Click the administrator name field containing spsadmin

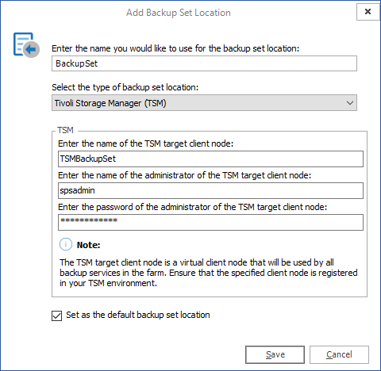click(210, 190)
